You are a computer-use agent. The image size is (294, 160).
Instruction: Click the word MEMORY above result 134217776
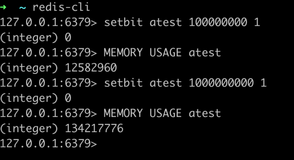[123, 113]
